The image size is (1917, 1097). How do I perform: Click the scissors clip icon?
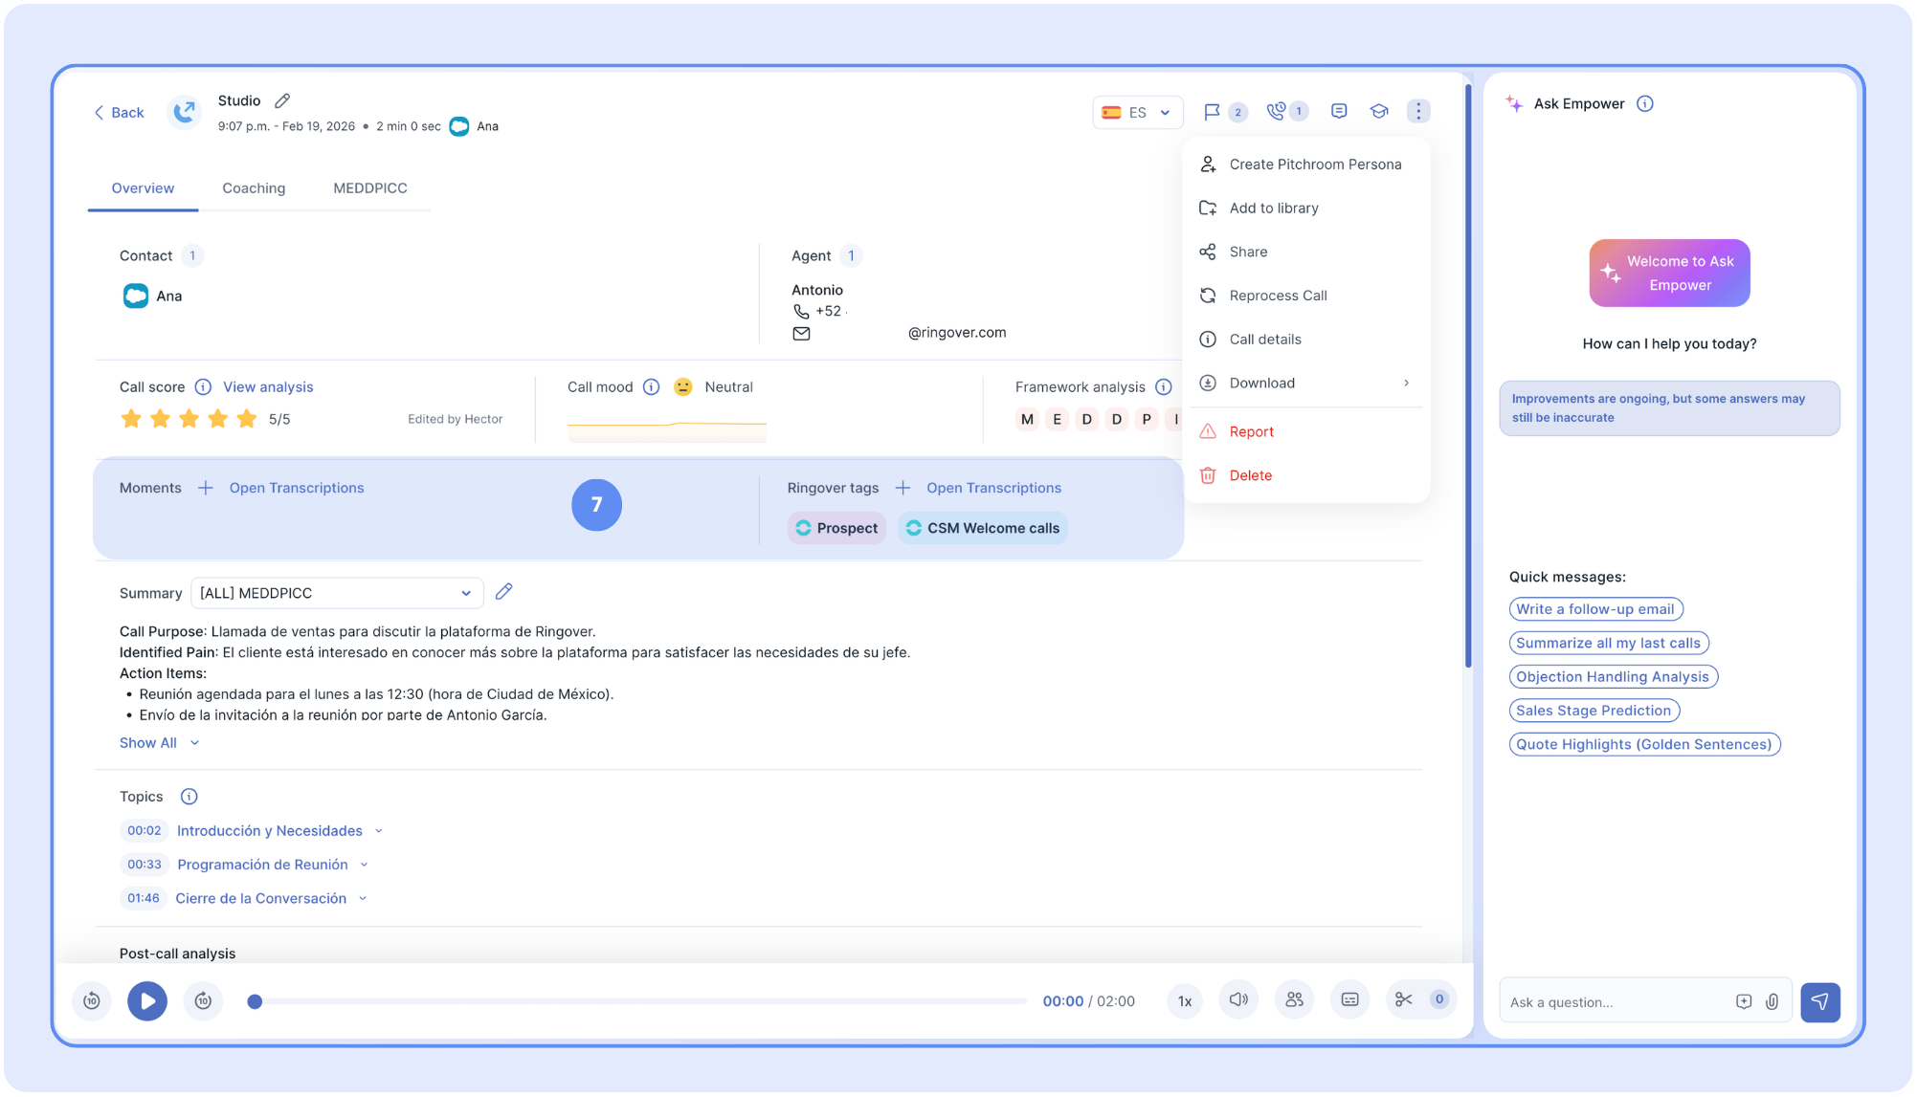(x=1404, y=999)
